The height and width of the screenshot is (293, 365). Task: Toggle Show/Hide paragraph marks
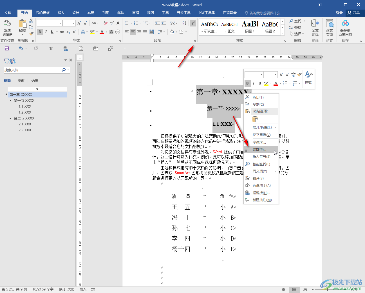pyautogui.click(x=193, y=23)
